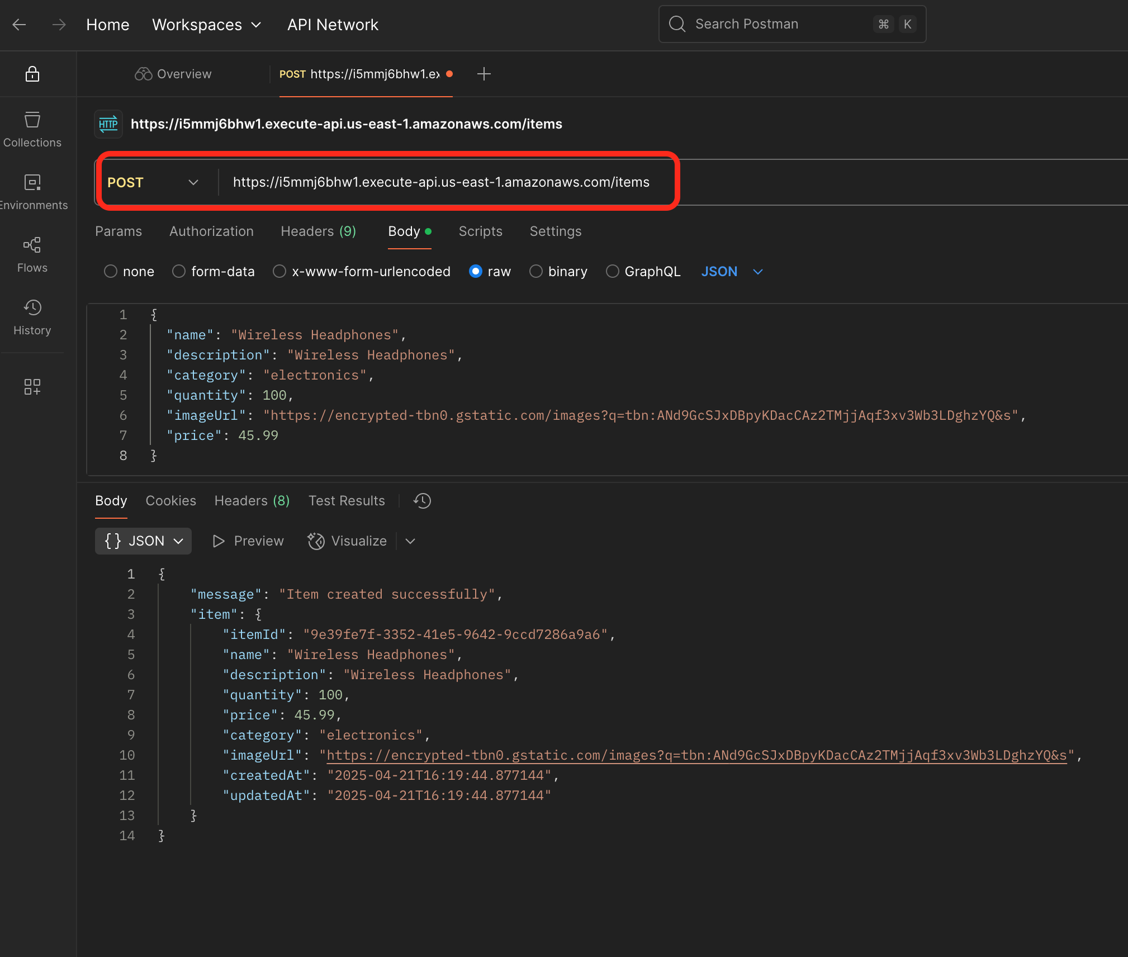The height and width of the screenshot is (957, 1128).
Task: Open response history clock icon
Action: (x=422, y=501)
